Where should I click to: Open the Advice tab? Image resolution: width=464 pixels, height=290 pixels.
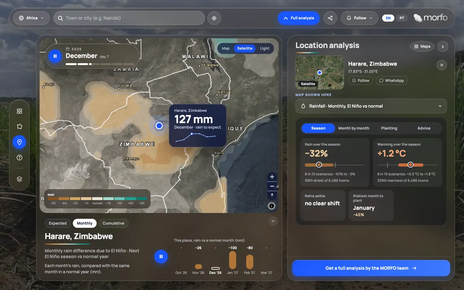click(424, 128)
